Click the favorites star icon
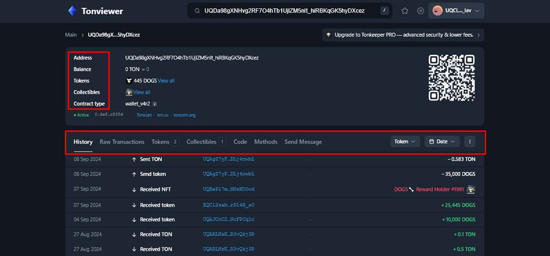Image resolution: width=550 pixels, height=256 pixels. [x=404, y=11]
